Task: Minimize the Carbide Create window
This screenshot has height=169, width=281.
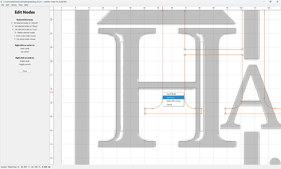Action: 263,2
